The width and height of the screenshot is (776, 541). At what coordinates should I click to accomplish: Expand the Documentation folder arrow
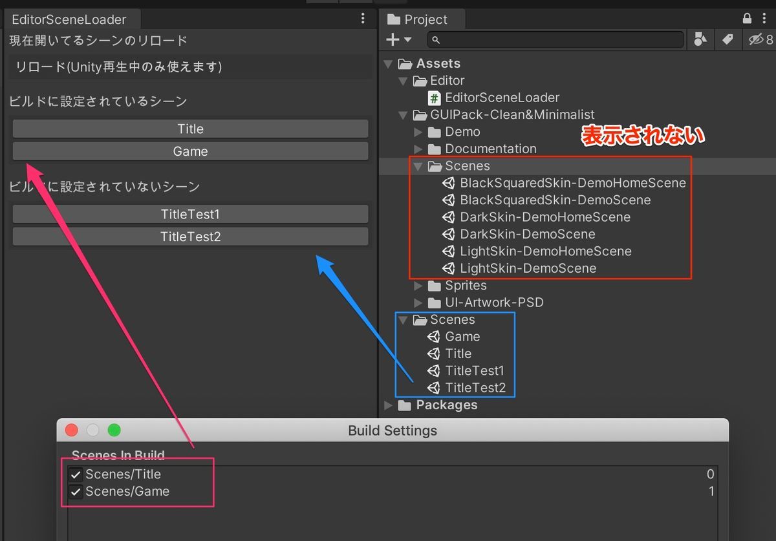[x=418, y=149]
